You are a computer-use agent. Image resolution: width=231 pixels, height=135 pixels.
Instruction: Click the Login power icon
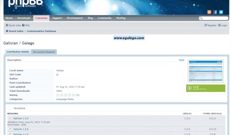coord(219,25)
